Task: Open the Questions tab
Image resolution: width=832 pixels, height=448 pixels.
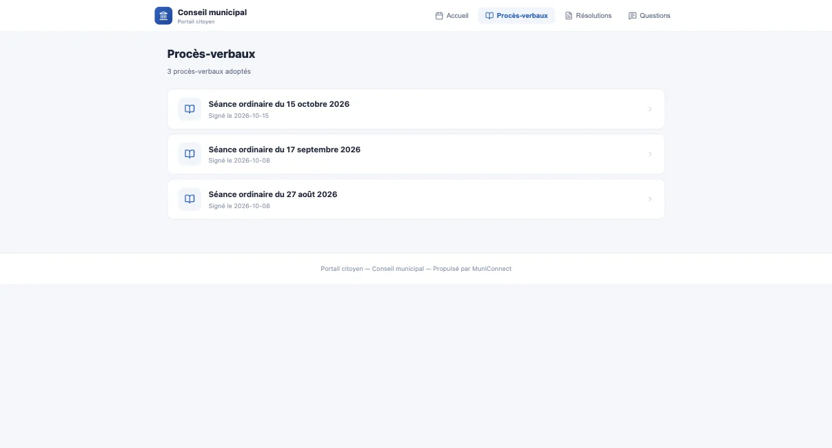Action: [649, 16]
